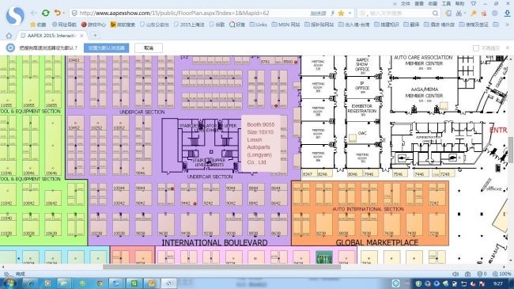Viewport: 514px width, 289px height.
Task: Expand bookmarks bar overflow chevron
Action: [506, 25]
